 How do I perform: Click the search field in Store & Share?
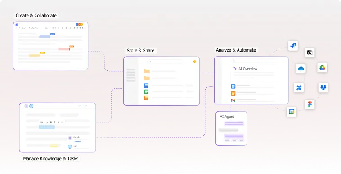click(x=166, y=61)
